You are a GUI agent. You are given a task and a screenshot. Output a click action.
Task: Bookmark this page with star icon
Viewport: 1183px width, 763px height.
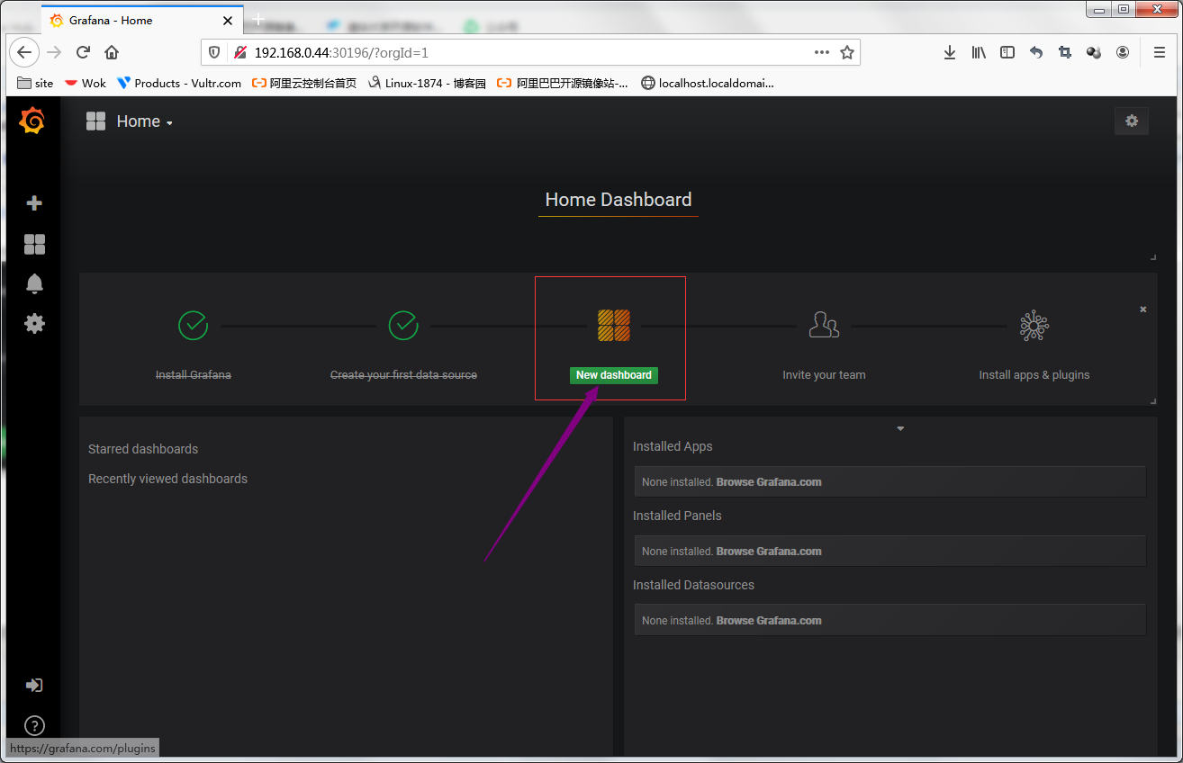click(847, 52)
